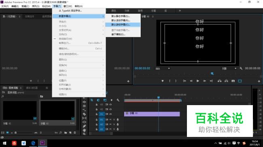
Task: Show hidden system tray icons
Action: [216, 143]
